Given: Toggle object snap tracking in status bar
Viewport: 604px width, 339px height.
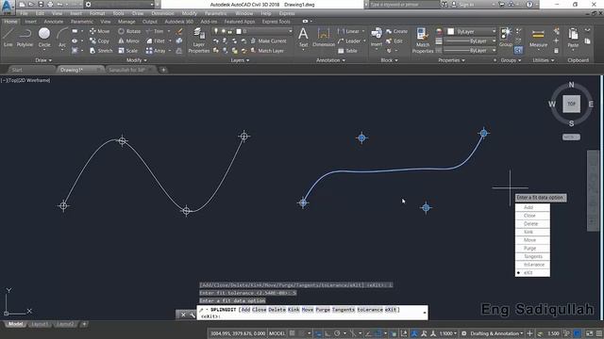Looking at the screenshot, I should pos(368,333).
